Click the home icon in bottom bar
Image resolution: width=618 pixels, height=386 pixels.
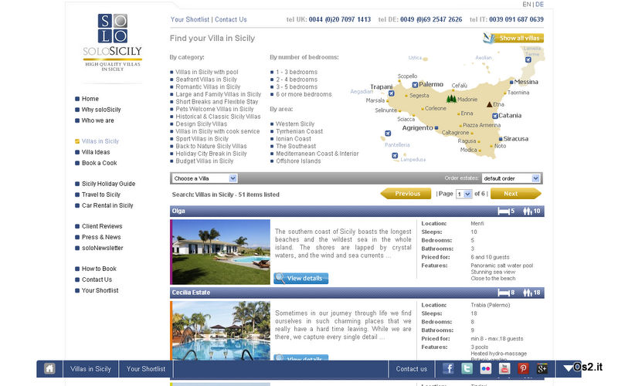pos(49,369)
